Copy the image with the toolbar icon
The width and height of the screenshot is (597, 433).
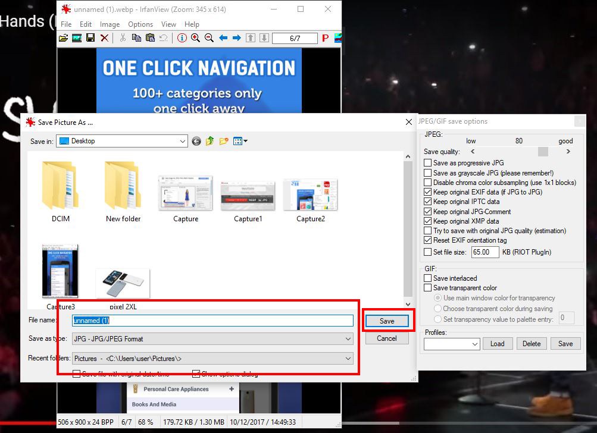[x=137, y=37]
